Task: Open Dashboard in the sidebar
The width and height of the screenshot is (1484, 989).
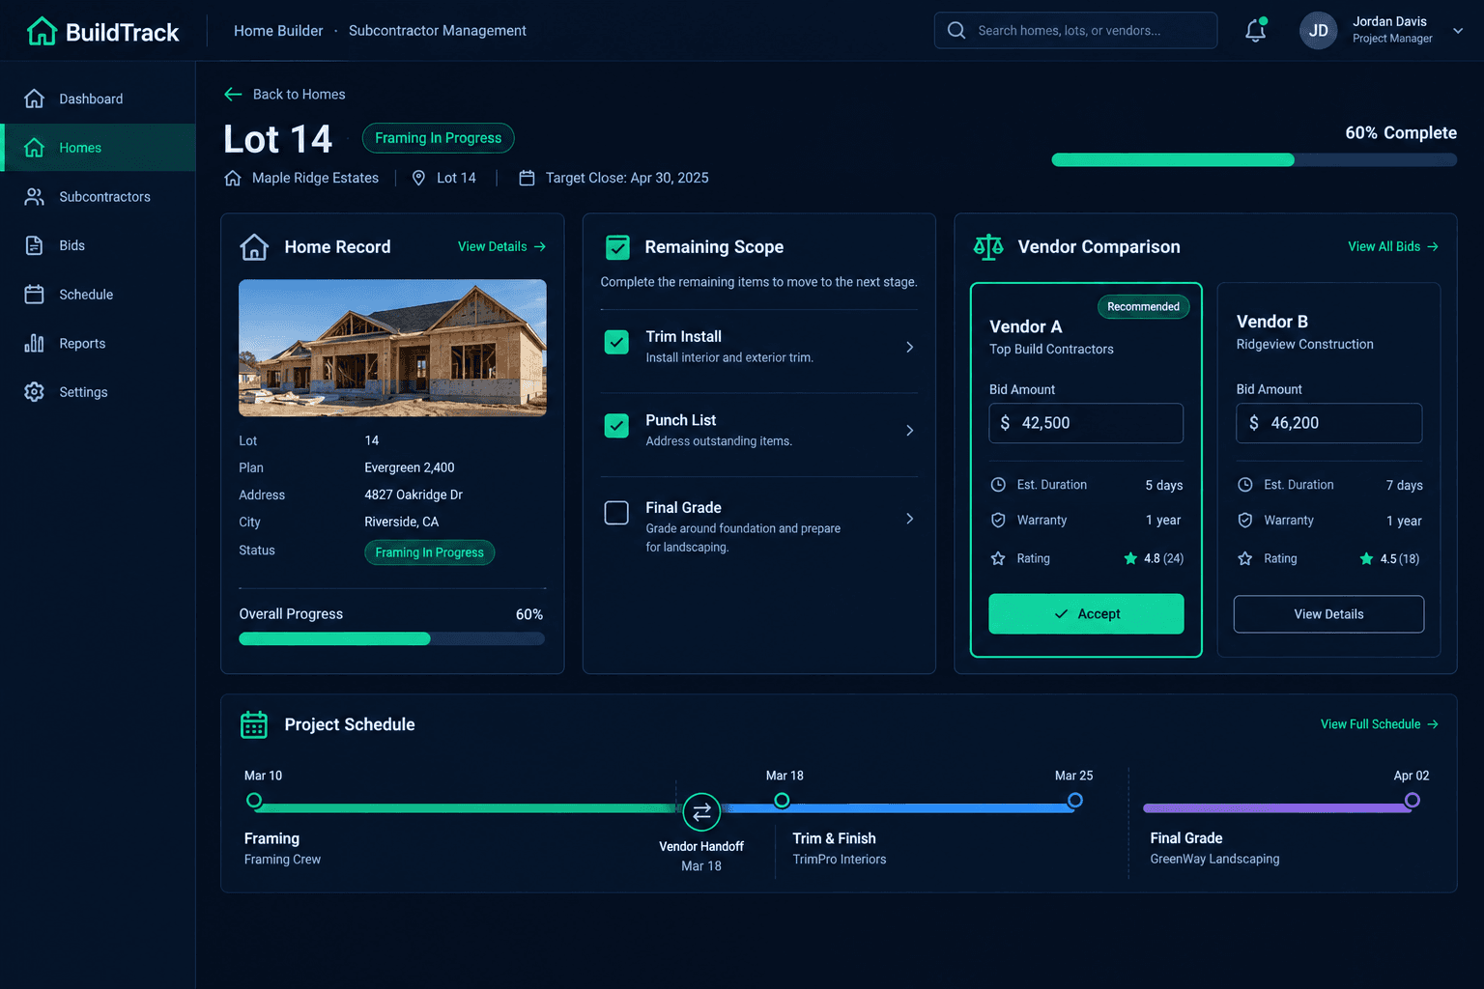Action: 98,99
